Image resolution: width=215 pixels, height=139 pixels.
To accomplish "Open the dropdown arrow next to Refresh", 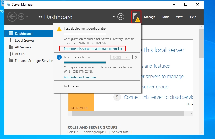I will [114, 17].
